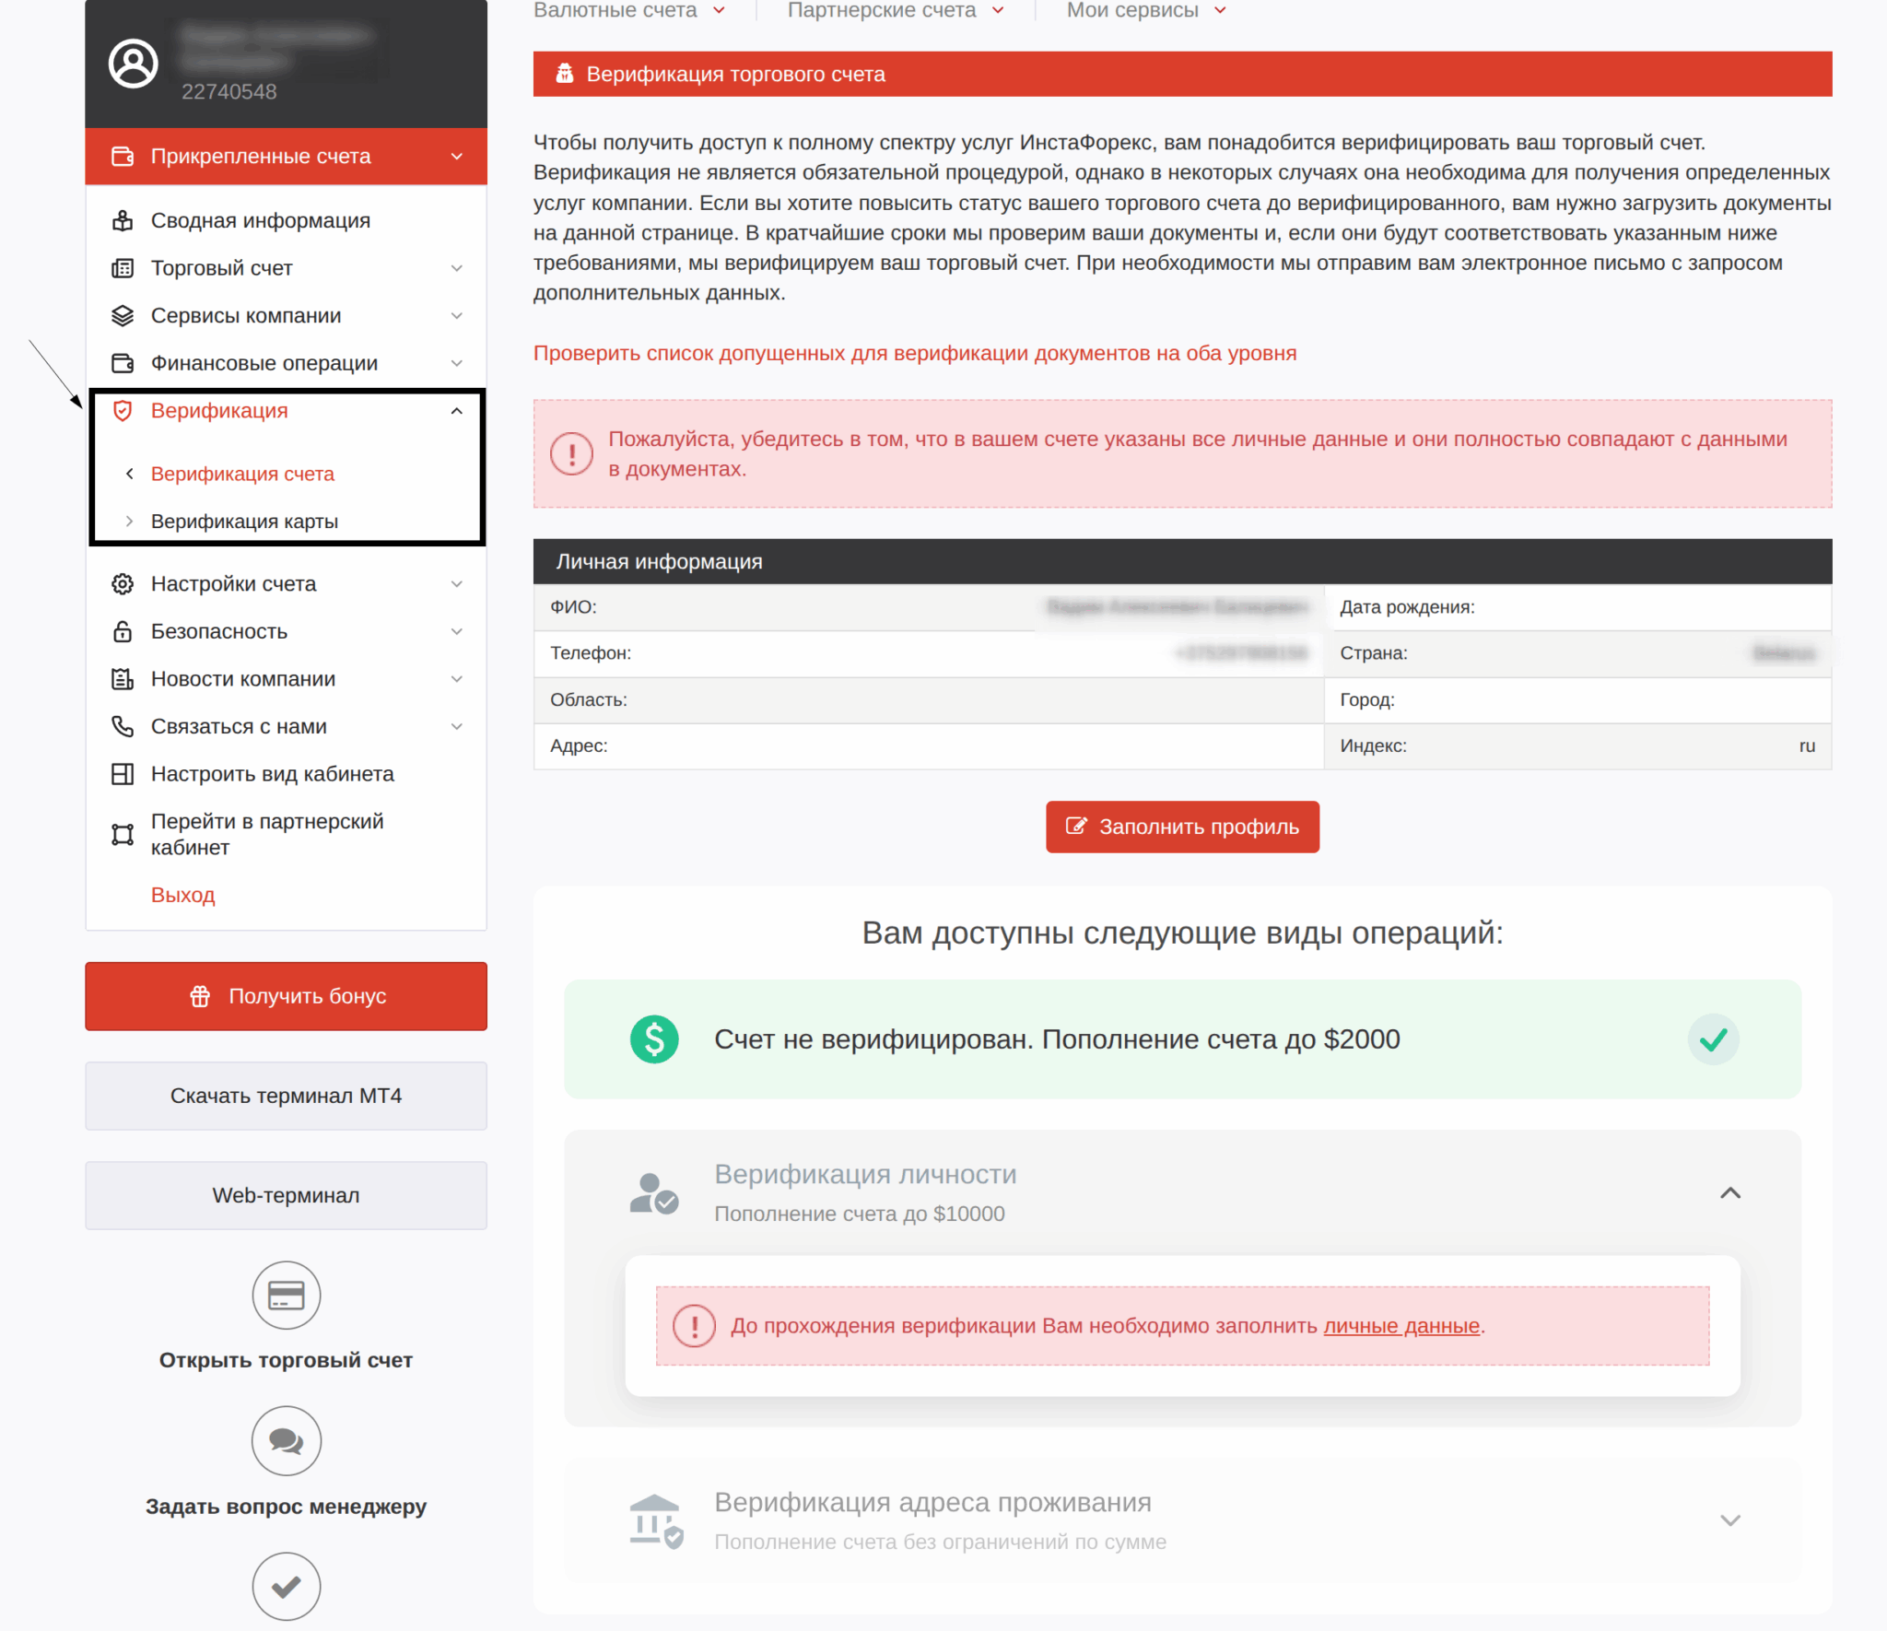Click the phone icon beside Связаться с нами
This screenshot has width=1887, height=1631.
pyautogui.click(x=123, y=726)
